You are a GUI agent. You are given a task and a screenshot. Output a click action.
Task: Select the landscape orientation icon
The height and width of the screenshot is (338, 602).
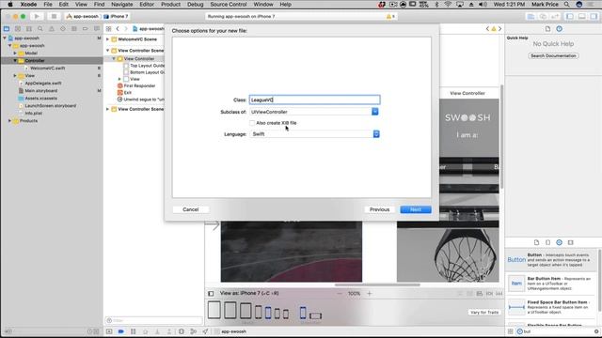pyautogui.click(x=316, y=315)
